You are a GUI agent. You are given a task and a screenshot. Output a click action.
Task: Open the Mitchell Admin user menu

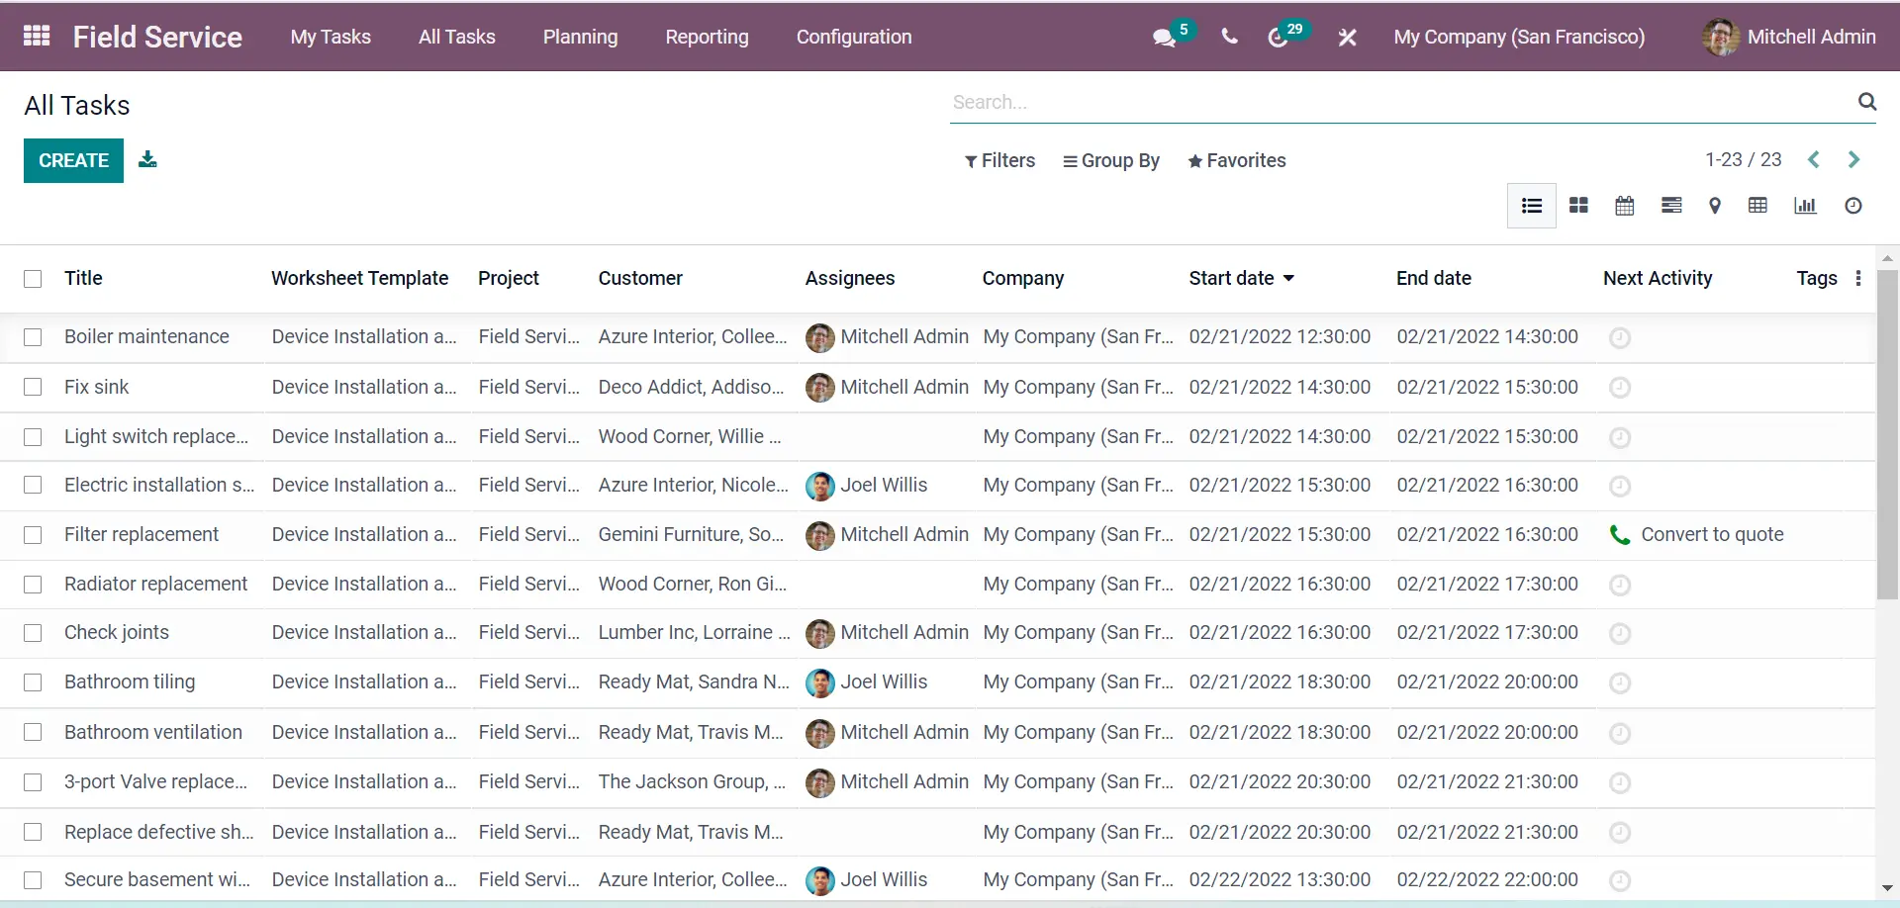point(1789,37)
